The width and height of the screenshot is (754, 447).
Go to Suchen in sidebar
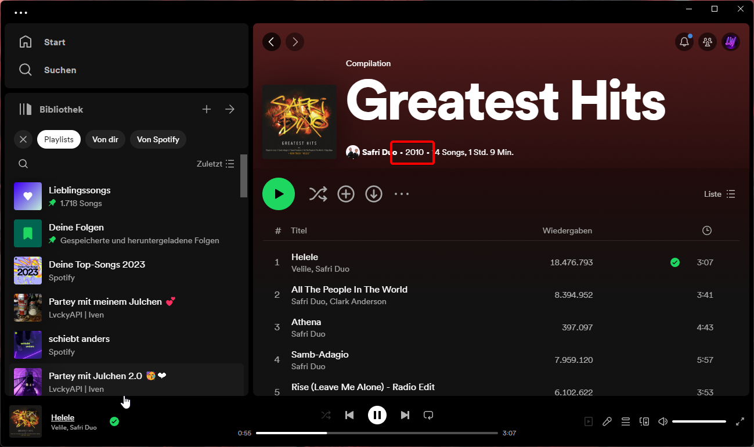(x=60, y=70)
